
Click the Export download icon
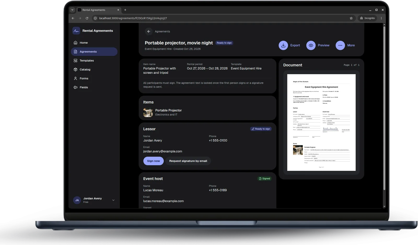pos(283,45)
